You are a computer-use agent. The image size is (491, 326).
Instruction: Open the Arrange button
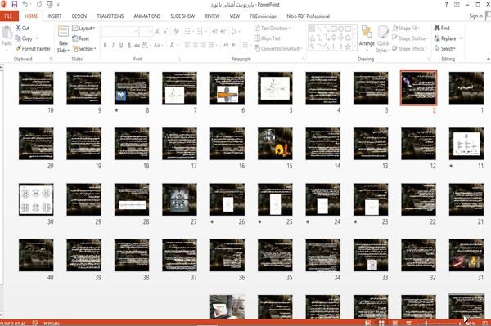point(367,38)
